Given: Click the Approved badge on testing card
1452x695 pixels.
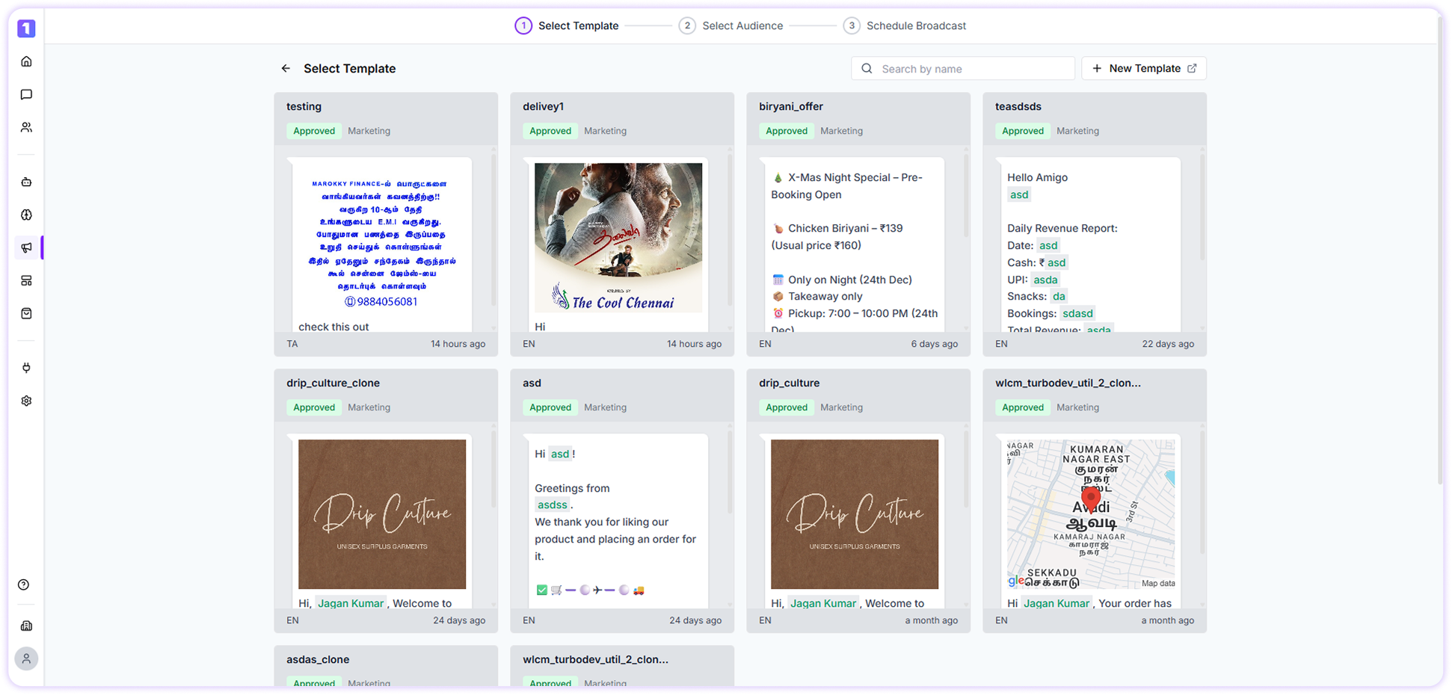Looking at the screenshot, I should [314, 131].
